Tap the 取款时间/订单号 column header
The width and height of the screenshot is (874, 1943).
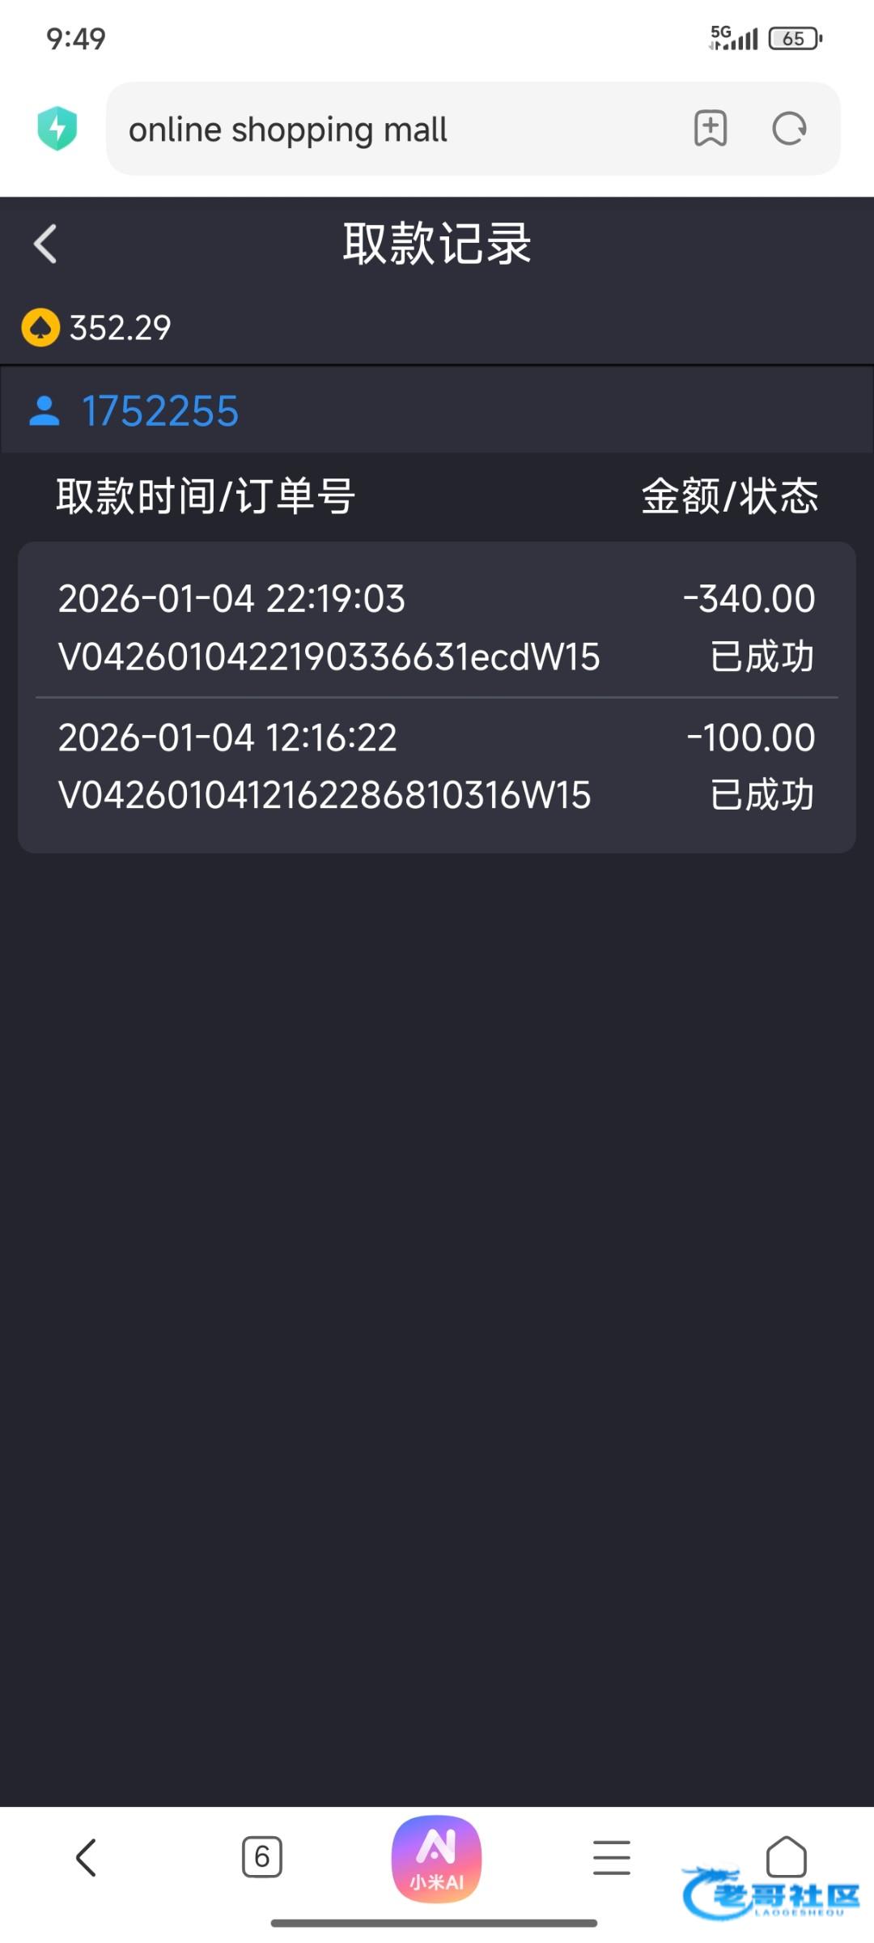(206, 496)
